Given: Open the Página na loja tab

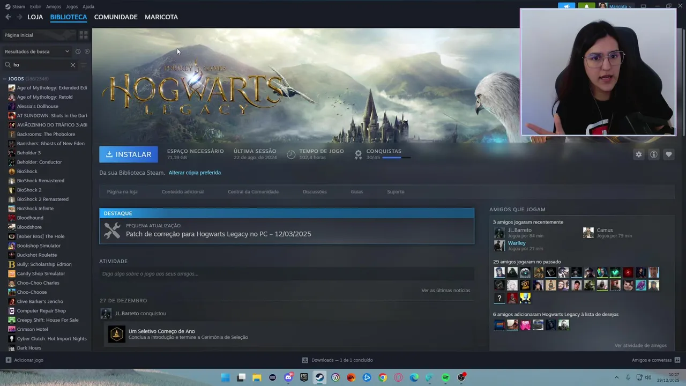Looking at the screenshot, I should point(122,191).
